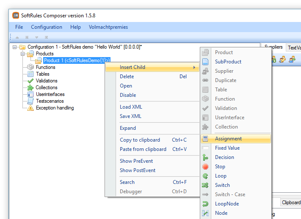Screen dimensions: 301x219
Task: Click the green LoopNode return icon
Action: [205, 204]
